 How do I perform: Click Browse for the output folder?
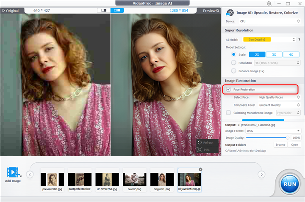pos(280,145)
